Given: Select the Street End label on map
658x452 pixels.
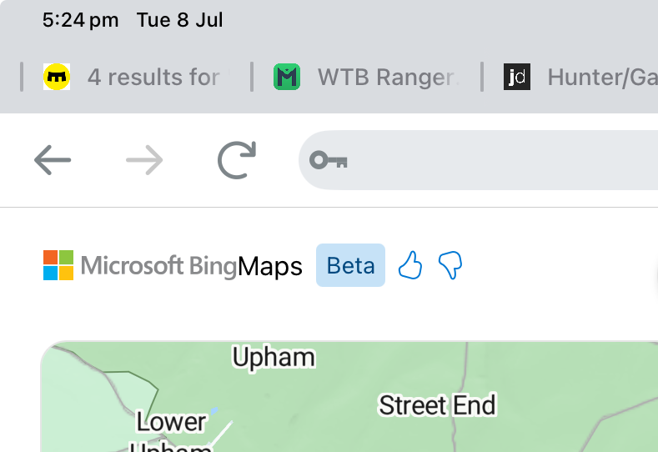Looking at the screenshot, I should click(x=437, y=405).
